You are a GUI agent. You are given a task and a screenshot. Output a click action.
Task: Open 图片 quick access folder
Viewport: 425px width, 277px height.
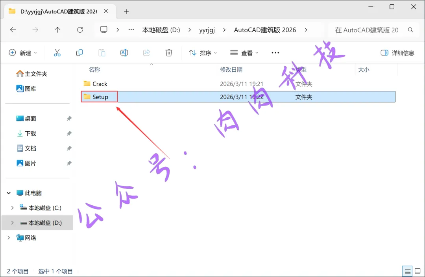26,163
